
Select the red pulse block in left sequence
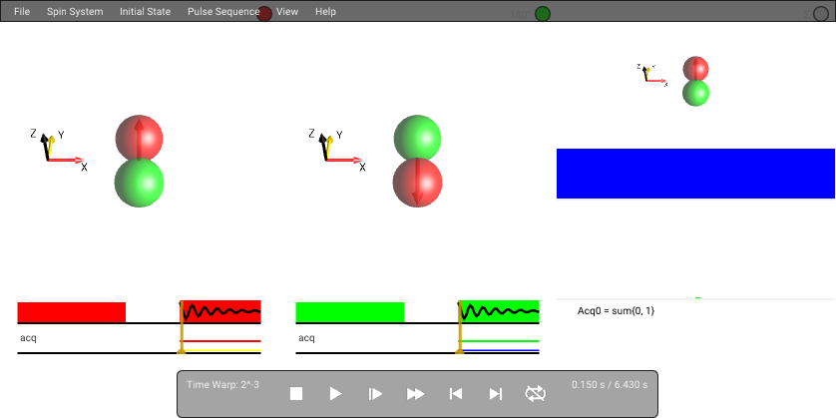point(72,312)
